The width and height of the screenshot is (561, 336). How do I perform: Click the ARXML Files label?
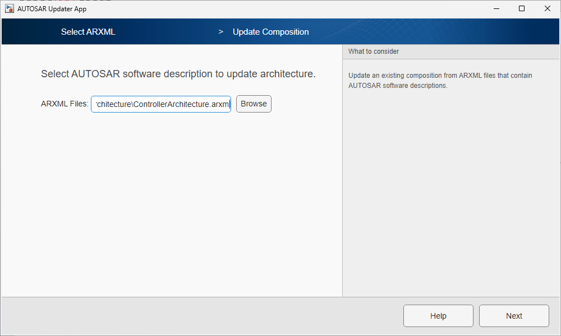(x=65, y=104)
